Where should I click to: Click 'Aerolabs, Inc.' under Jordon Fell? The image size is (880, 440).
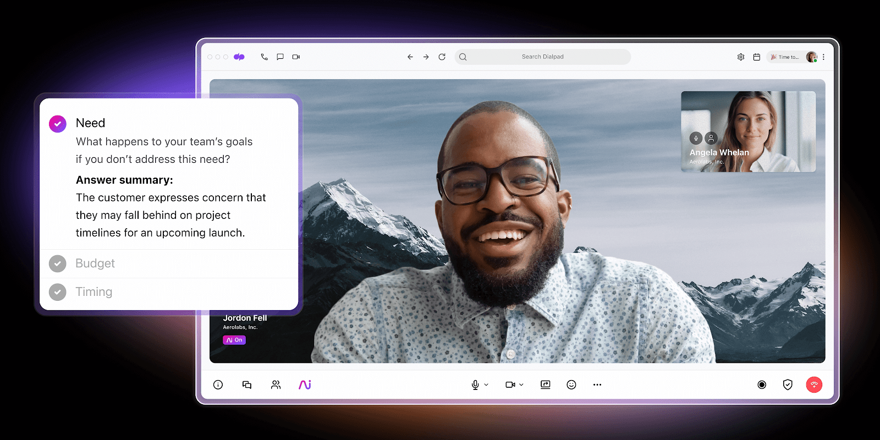[240, 327]
